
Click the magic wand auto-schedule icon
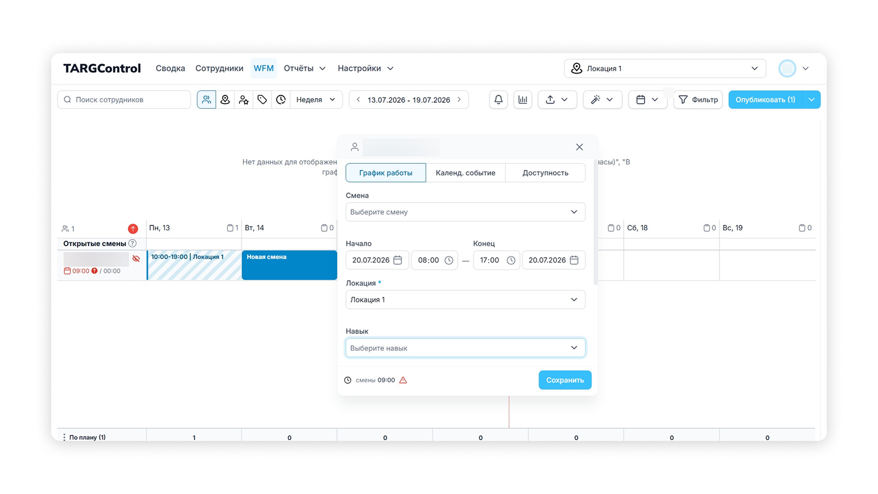tap(595, 100)
